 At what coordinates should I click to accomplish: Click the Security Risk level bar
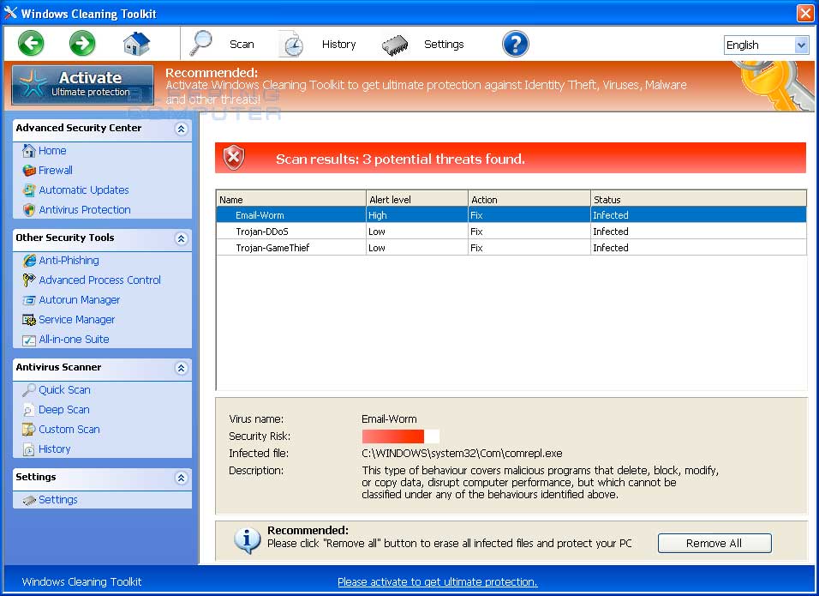pyautogui.click(x=399, y=436)
